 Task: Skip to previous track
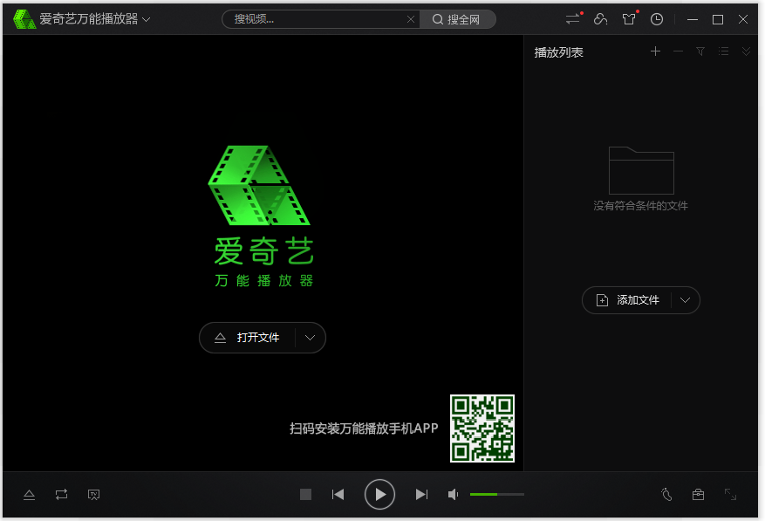[x=338, y=495]
